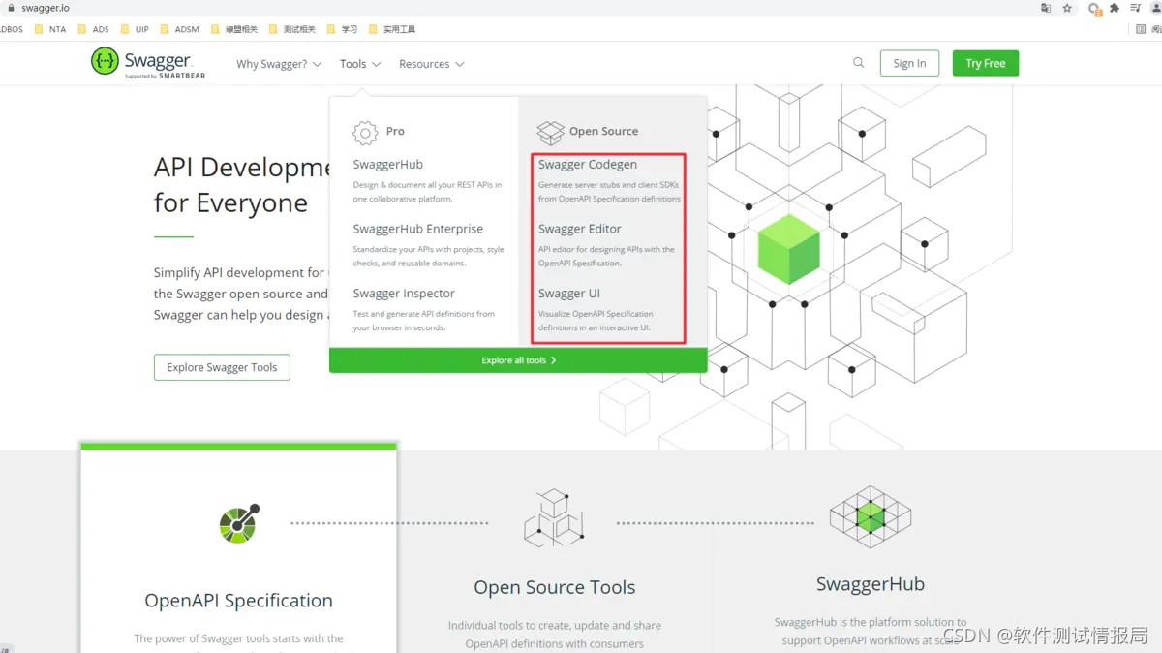Open the ADS bookmark folder

(93, 29)
